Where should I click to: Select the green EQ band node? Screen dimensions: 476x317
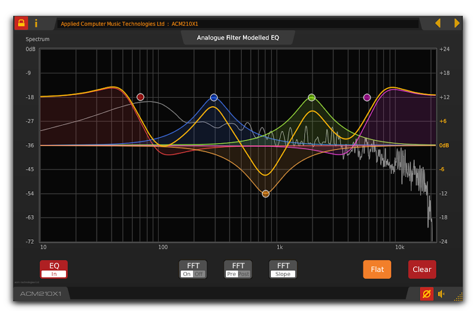pos(312,97)
